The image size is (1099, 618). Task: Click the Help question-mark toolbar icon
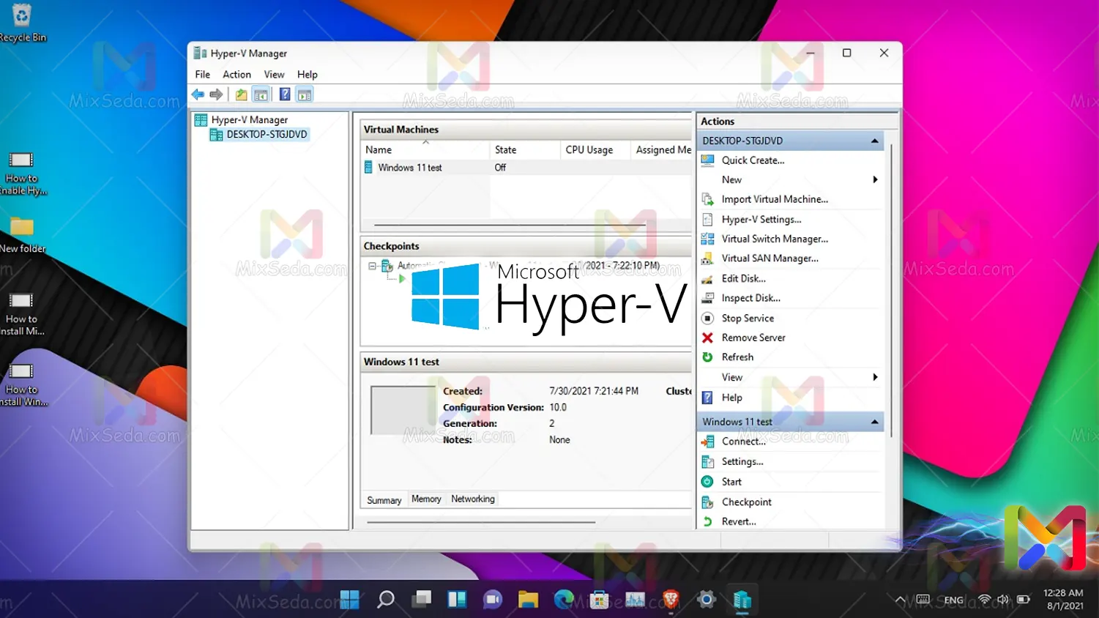point(285,94)
